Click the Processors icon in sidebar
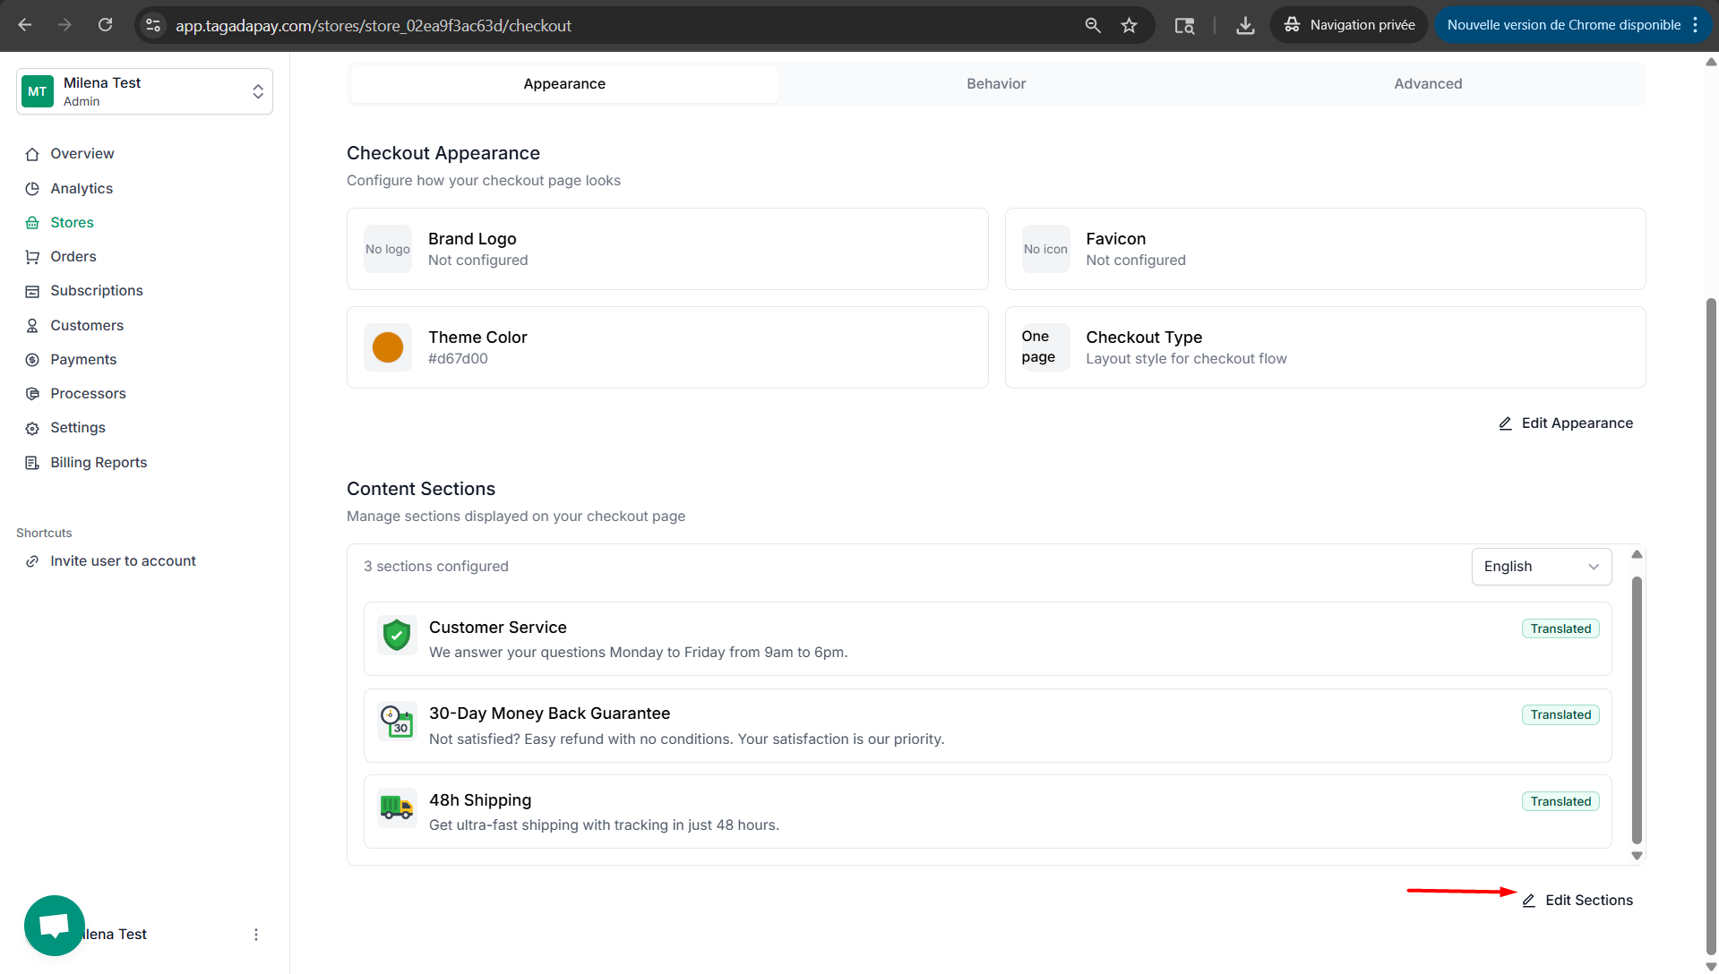Image resolution: width=1719 pixels, height=974 pixels. (32, 394)
